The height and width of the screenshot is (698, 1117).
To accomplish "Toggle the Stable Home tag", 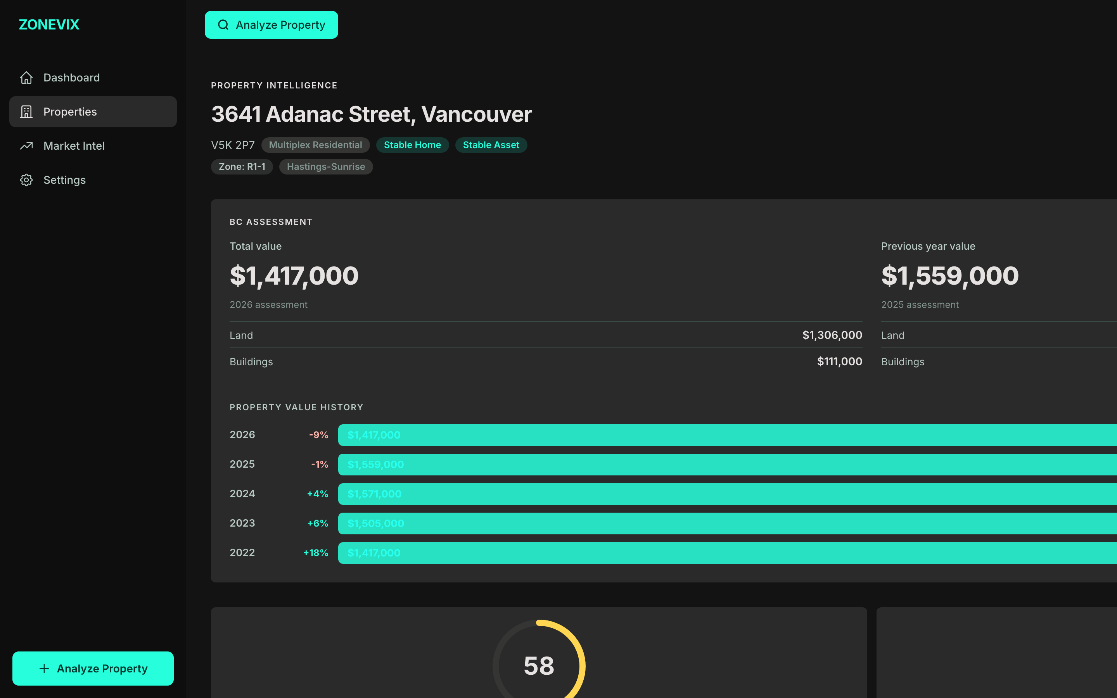I will (412, 145).
